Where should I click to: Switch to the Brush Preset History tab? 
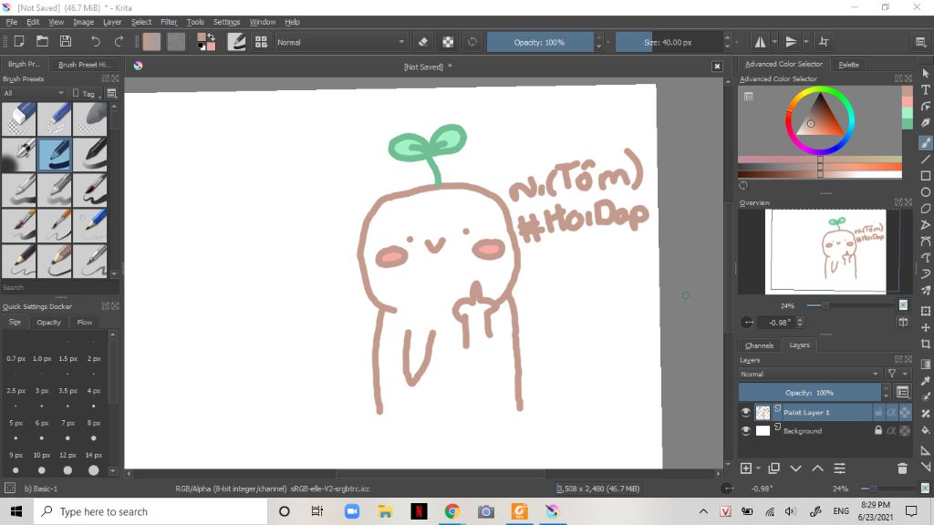(x=84, y=65)
